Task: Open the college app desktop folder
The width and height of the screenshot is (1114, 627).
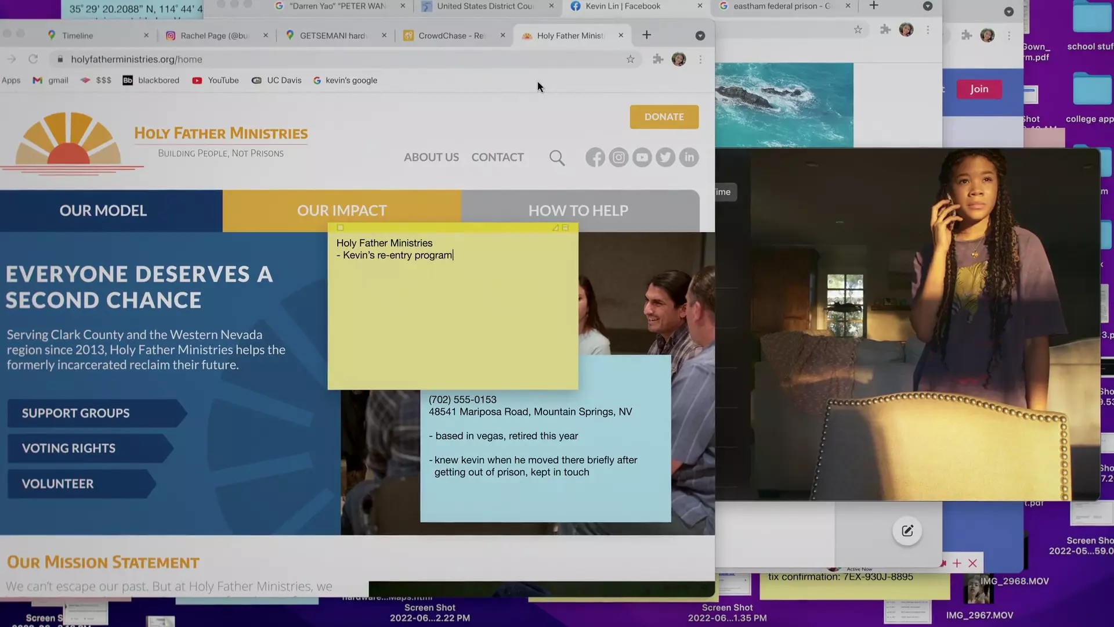Action: click(1091, 99)
